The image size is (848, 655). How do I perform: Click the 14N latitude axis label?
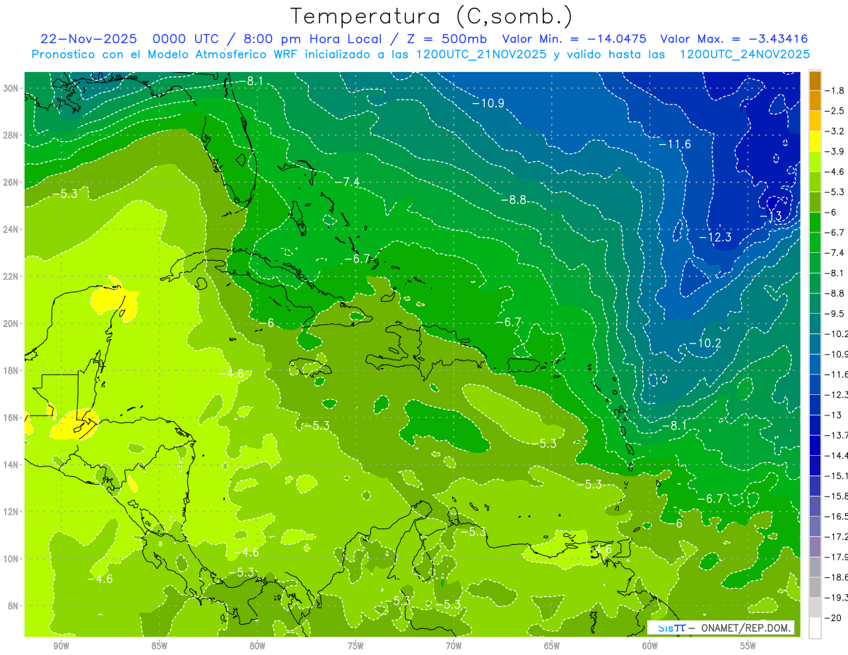[x=11, y=465]
